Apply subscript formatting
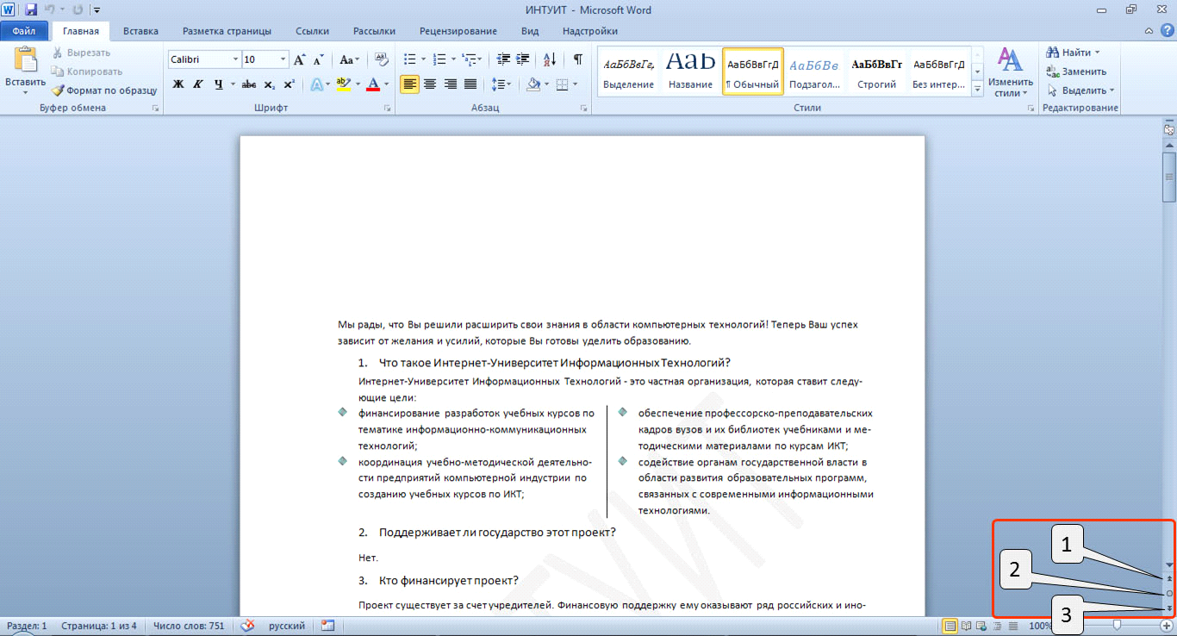 click(x=269, y=84)
